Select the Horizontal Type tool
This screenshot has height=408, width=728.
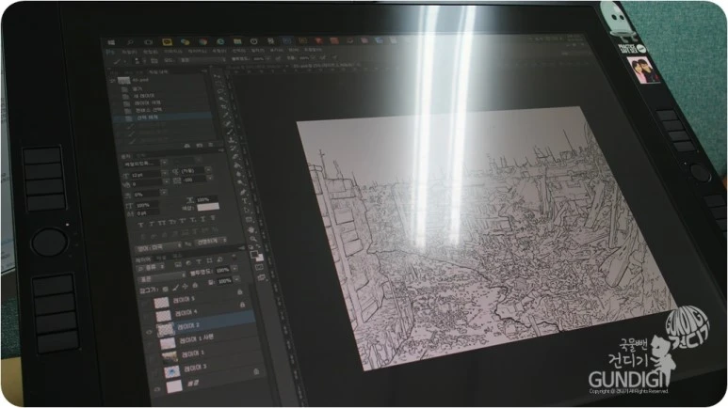[245, 200]
